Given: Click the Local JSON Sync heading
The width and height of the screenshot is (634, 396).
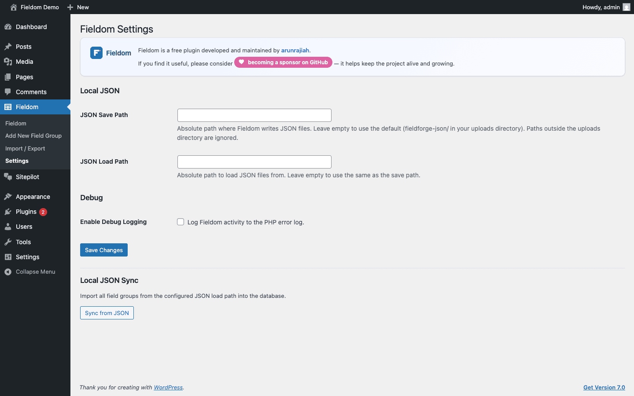Looking at the screenshot, I should 109,280.
